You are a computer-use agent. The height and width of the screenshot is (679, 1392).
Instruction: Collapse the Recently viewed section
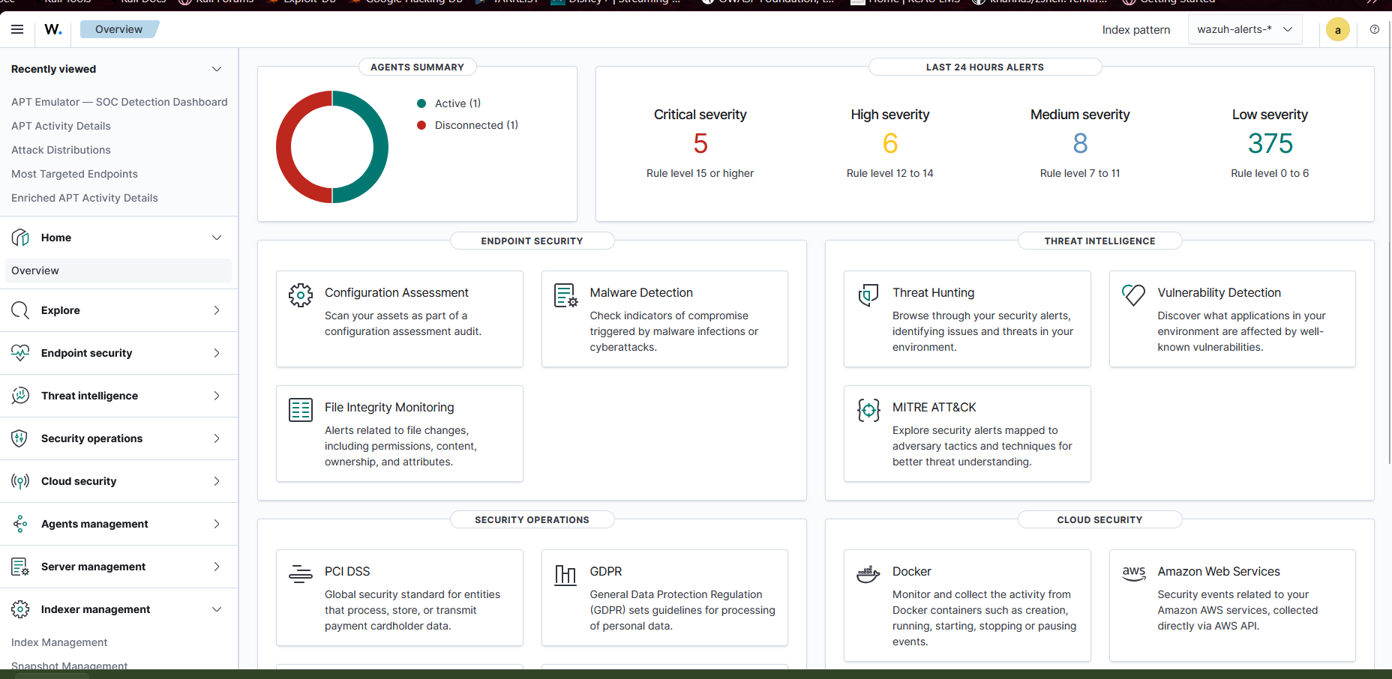click(x=217, y=69)
